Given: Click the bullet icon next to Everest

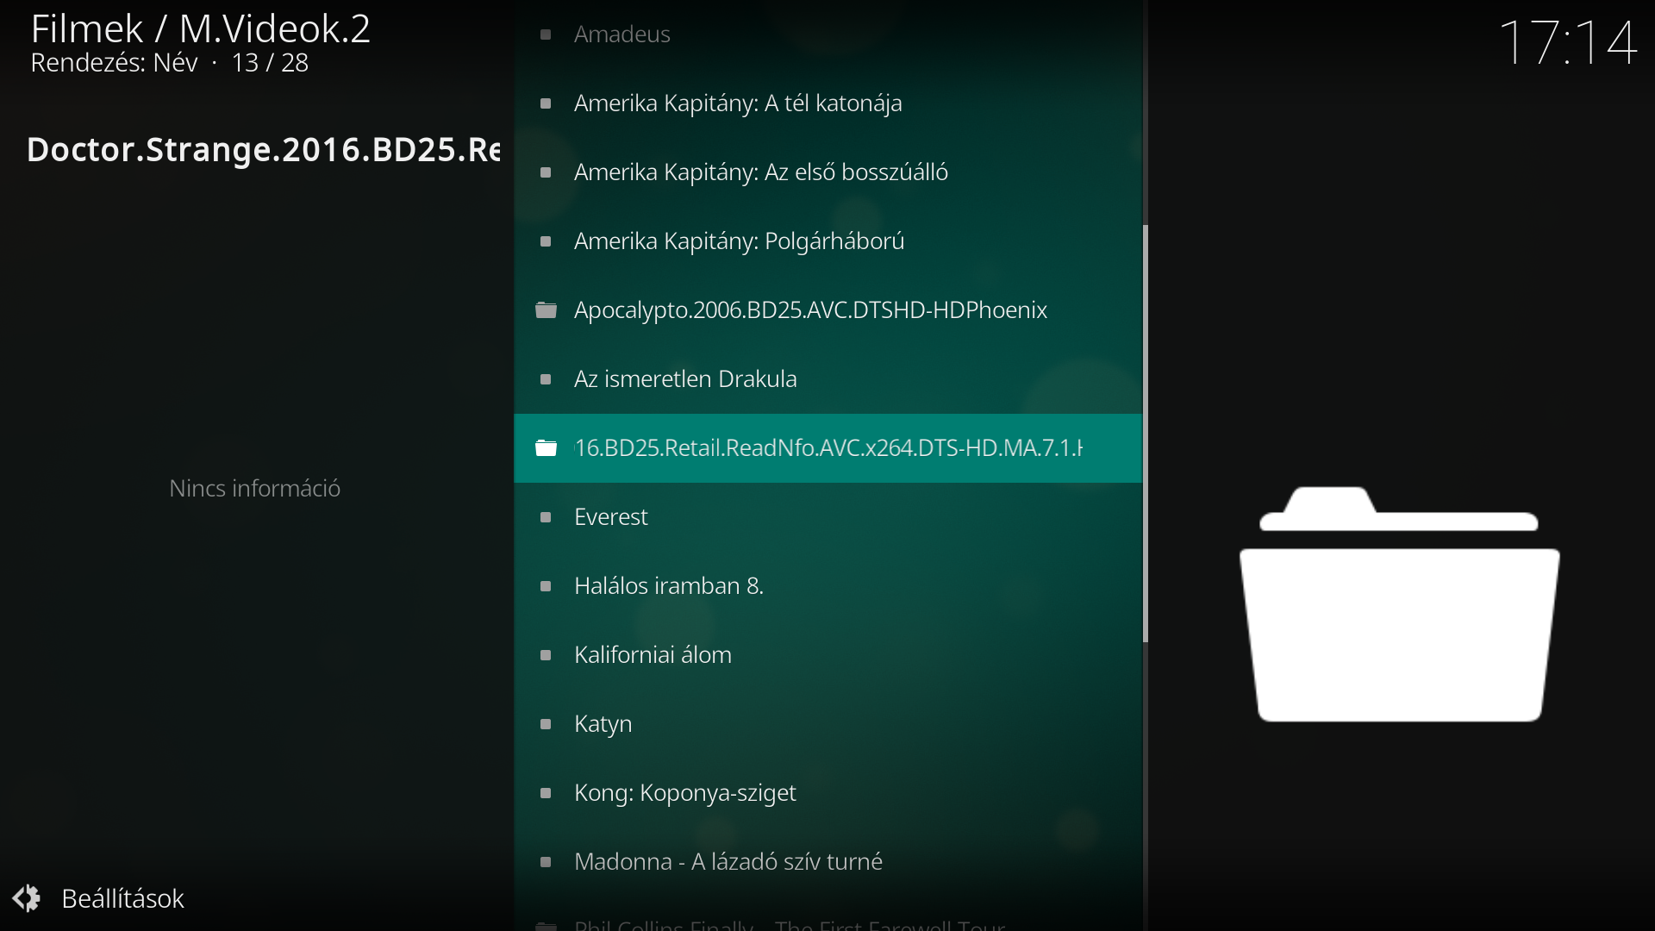Looking at the screenshot, I should [546, 517].
